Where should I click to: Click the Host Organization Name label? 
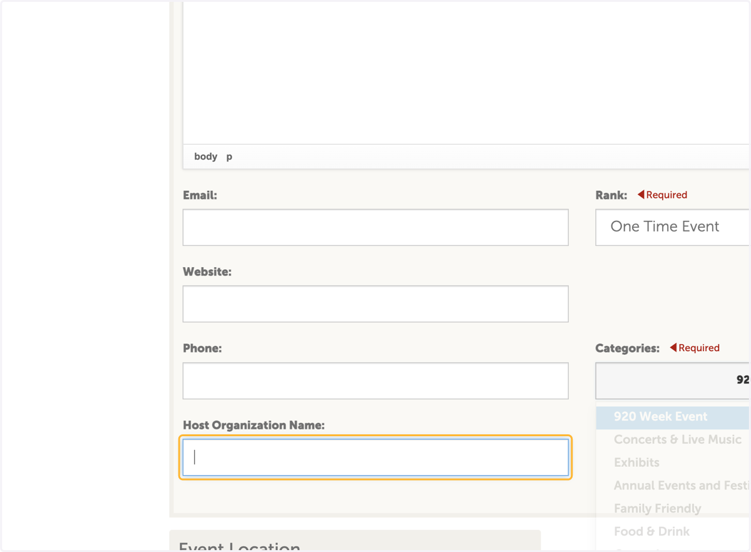click(x=253, y=426)
